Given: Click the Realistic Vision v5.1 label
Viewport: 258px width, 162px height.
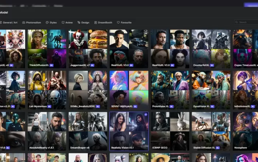Looking at the screenshot, I should pos(122,148).
